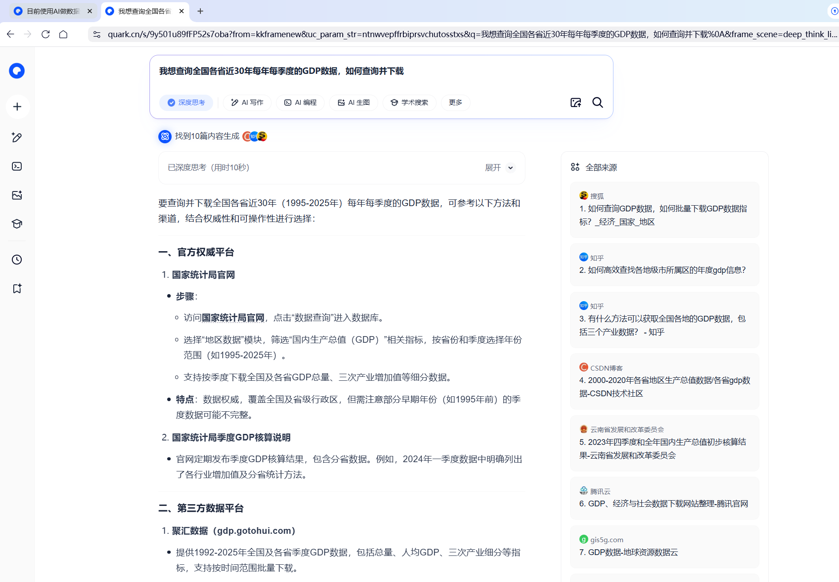
Task: Click the magnifier search icon
Action: pyautogui.click(x=598, y=103)
